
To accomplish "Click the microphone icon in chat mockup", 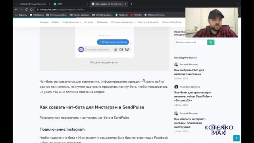I will point(115,49).
